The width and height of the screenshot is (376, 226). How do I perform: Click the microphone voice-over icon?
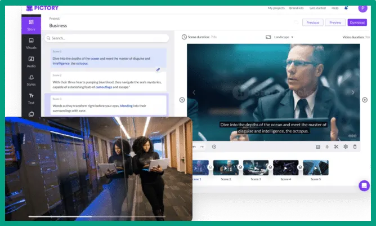(327, 147)
